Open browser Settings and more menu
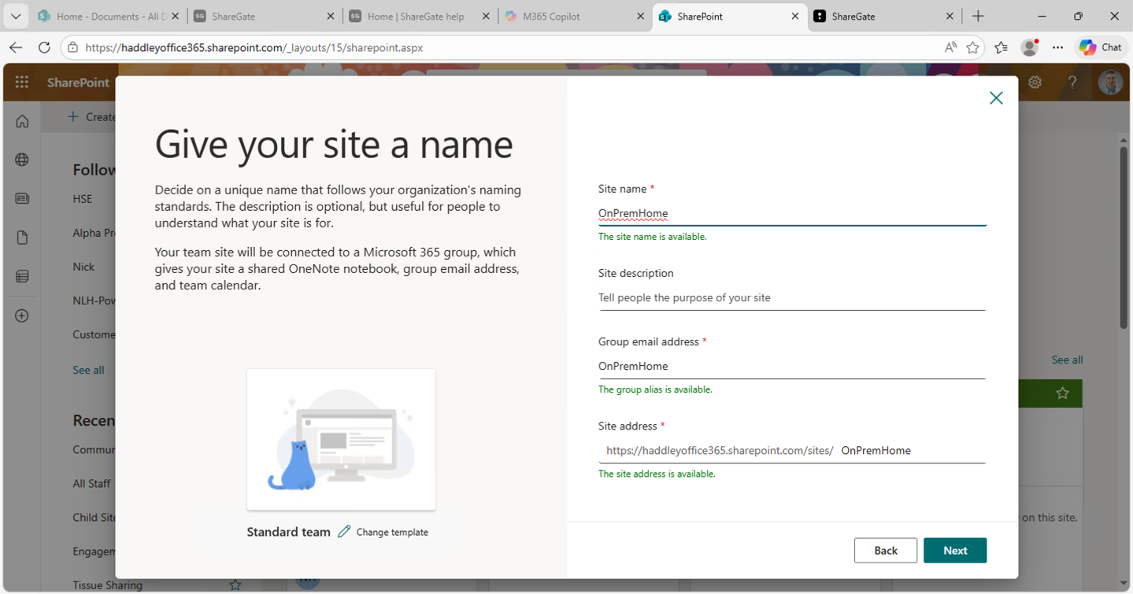Viewport: 1133px width, 594px height. click(x=1057, y=47)
